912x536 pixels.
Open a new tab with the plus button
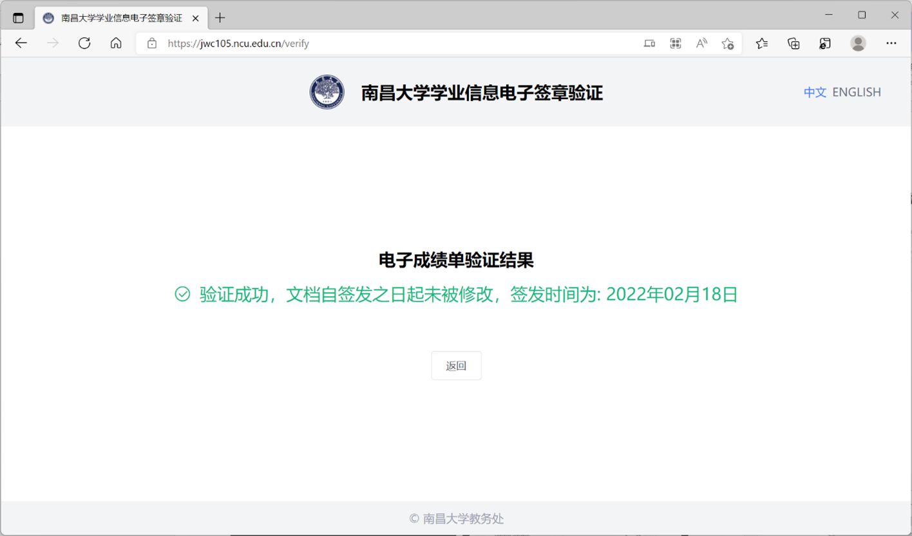point(220,17)
